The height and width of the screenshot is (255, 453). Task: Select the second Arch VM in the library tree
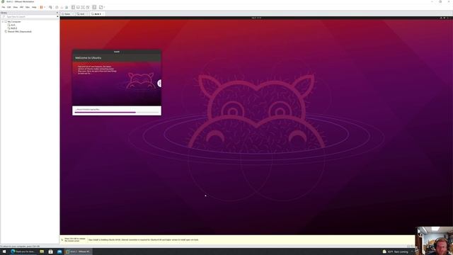coord(14,28)
